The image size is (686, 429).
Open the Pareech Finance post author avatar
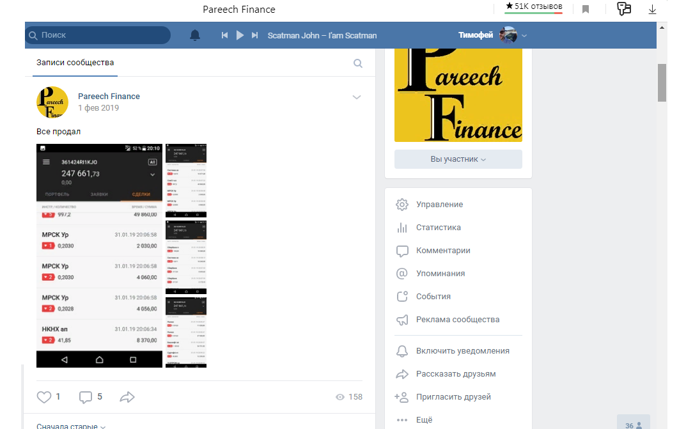pos(52,102)
